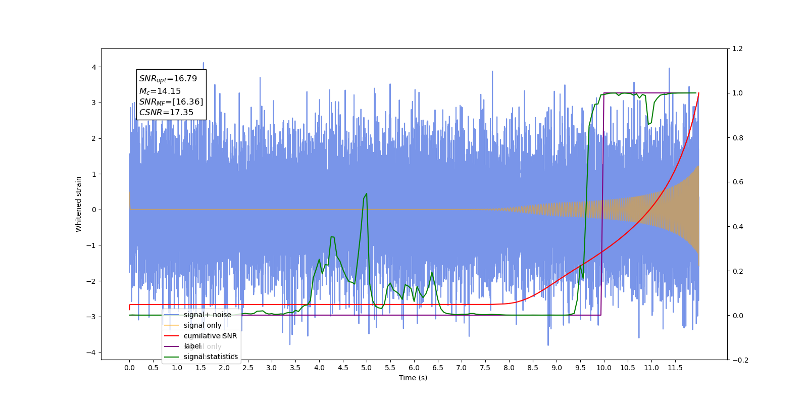Click the SNRMF=[16.36] annotation text

click(171, 102)
